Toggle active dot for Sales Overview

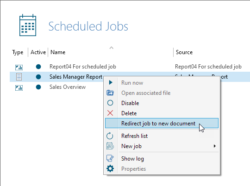[38, 87]
